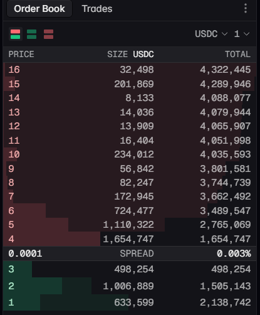This screenshot has height=315, width=260.
Task: Select ask price 11
Action: click(x=14, y=141)
